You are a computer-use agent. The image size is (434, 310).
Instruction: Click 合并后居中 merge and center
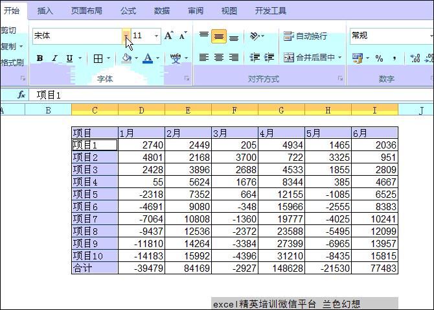[x=309, y=58]
